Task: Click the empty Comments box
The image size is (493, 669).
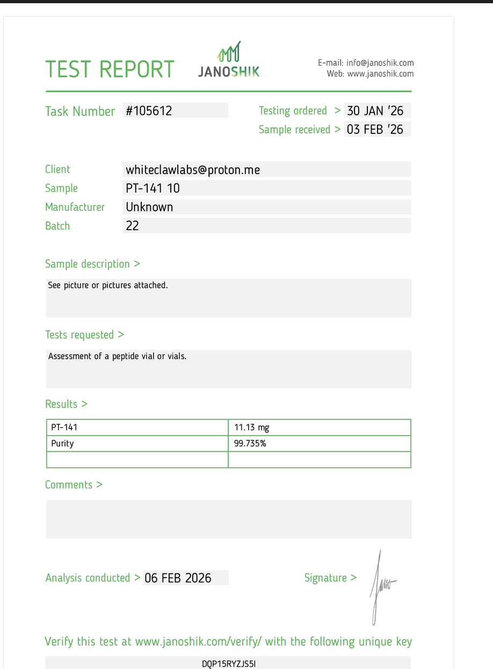Action: coord(228,519)
